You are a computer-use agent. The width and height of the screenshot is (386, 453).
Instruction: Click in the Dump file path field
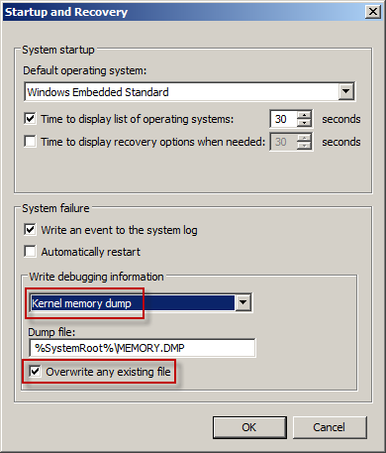coord(143,348)
